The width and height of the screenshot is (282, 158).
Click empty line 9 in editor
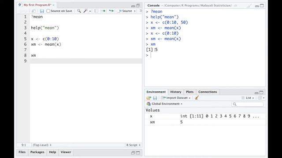(86, 61)
